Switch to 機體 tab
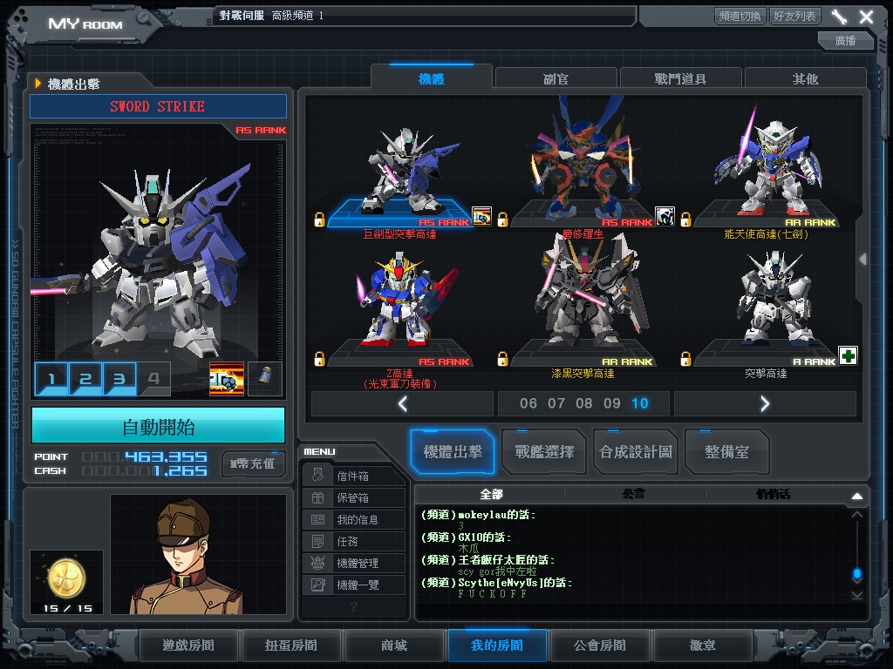 [432, 78]
